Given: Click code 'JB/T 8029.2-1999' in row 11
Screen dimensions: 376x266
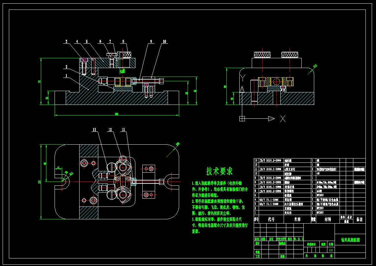Looking at the screenshot, I should pyautogui.click(x=270, y=169).
